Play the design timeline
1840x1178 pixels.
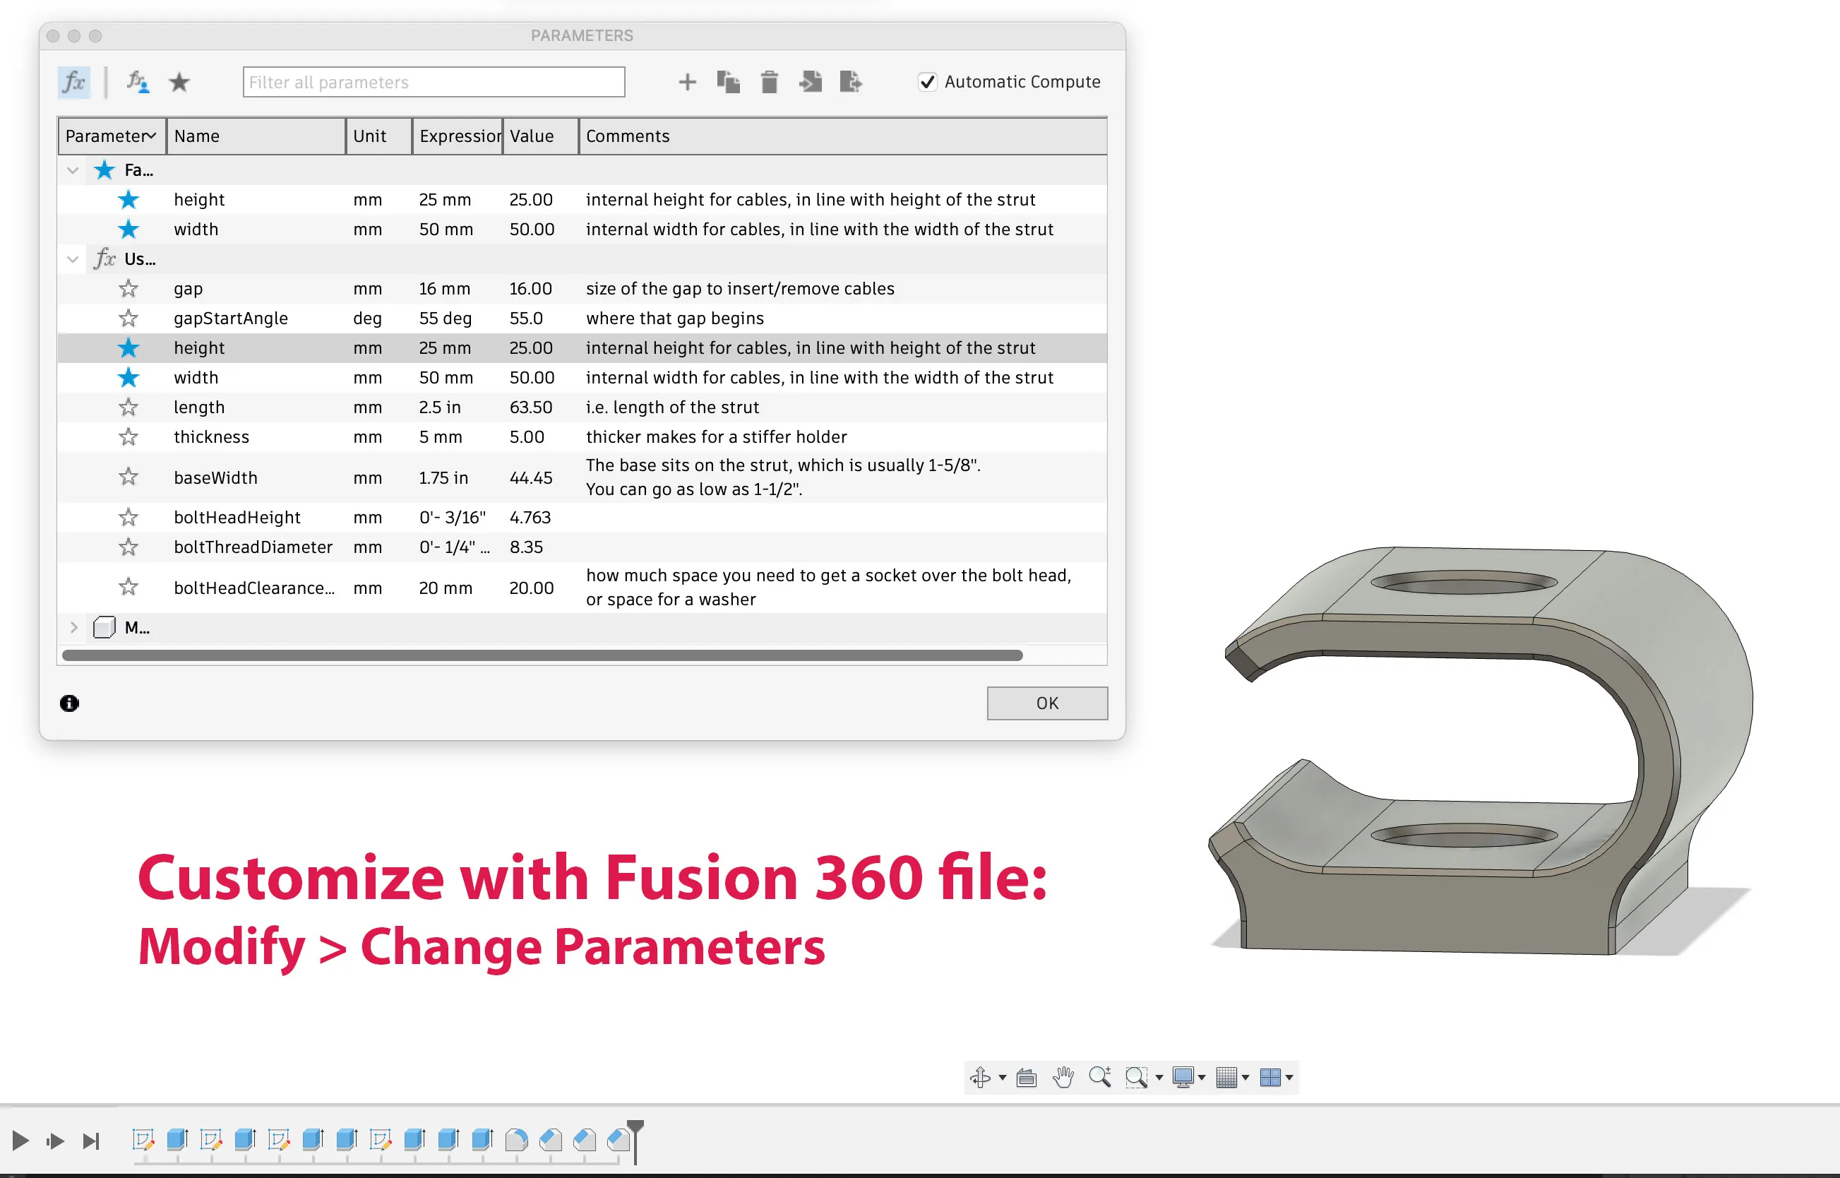[x=20, y=1141]
